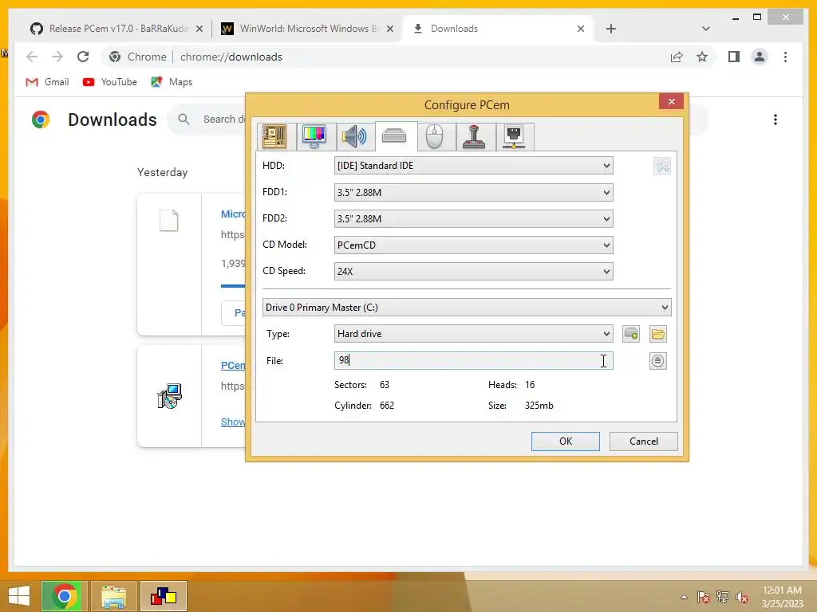Open the YouTube bookmark

coord(110,82)
